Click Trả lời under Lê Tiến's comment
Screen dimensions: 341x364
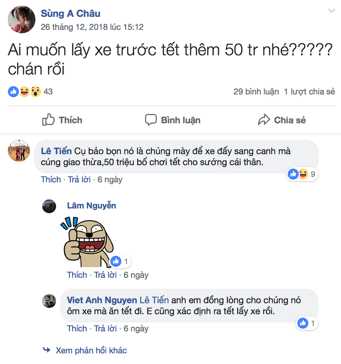[x=79, y=180]
